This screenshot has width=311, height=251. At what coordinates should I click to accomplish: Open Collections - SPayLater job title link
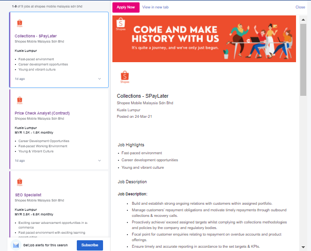pyautogui.click(x=36, y=36)
